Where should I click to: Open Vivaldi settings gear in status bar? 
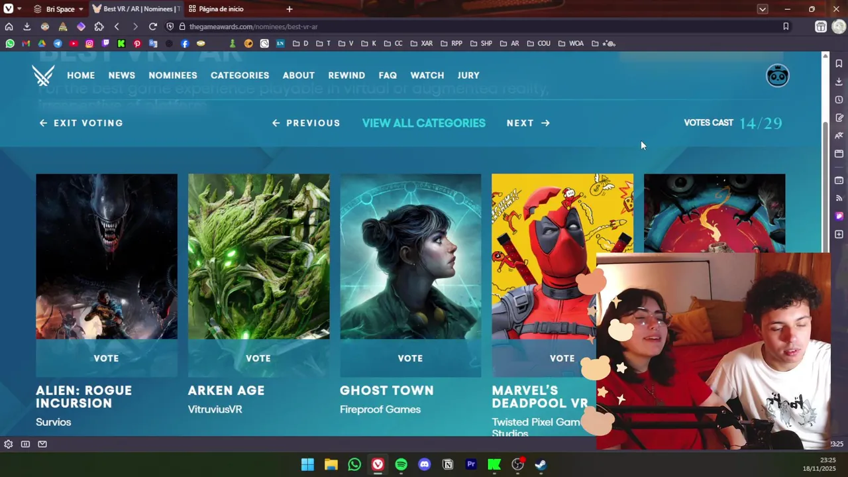(x=8, y=444)
